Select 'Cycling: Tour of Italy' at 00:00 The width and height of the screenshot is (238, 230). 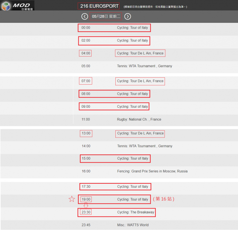coord(132,28)
